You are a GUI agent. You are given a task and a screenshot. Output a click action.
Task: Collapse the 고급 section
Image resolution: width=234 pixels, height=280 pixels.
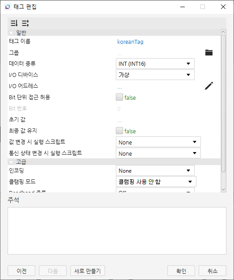11,162
